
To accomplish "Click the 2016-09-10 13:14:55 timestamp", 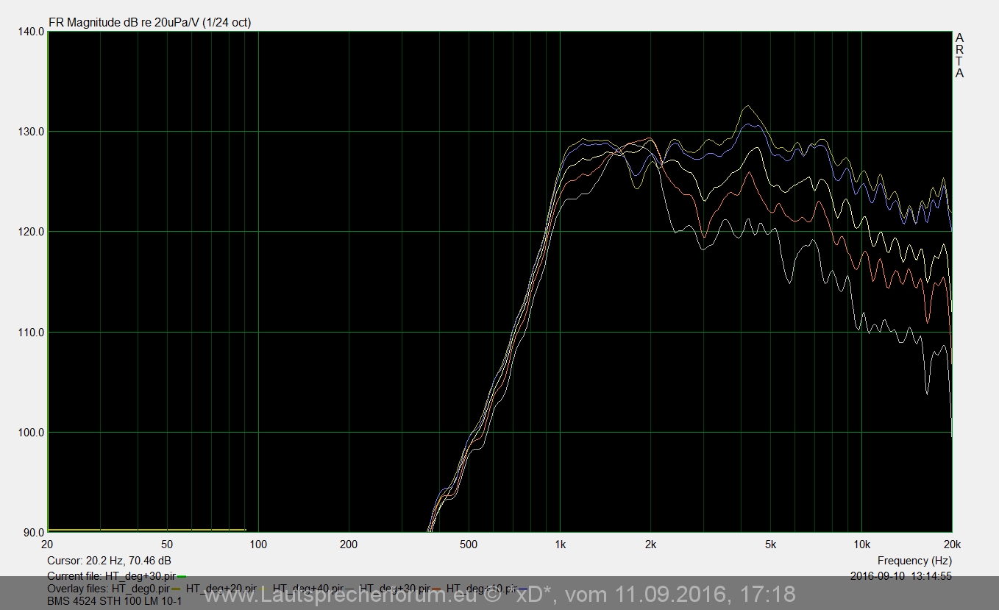I will [900, 576].
